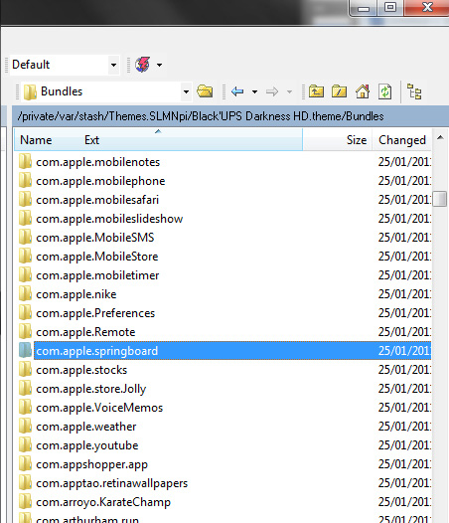Viewport: 449px width, 523px height.
Task: Click the home directory icon
Action: pos(363,91)
